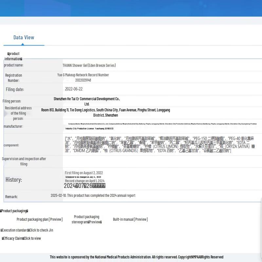
Task: Click the First filing on August 2, 2022 entry
Action: pyautogui.click(x=84, y=173)
